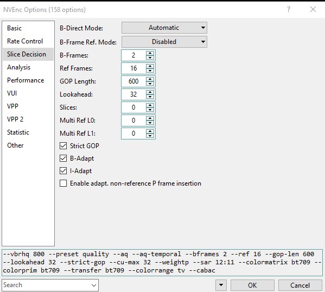Open the Other section
The height and width of the screenshot is (292, 325).
click(x=28, y=145)
